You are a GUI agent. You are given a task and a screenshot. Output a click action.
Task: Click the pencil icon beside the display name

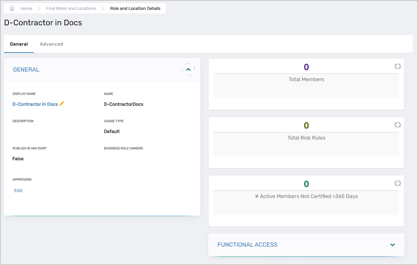(62, 104)
